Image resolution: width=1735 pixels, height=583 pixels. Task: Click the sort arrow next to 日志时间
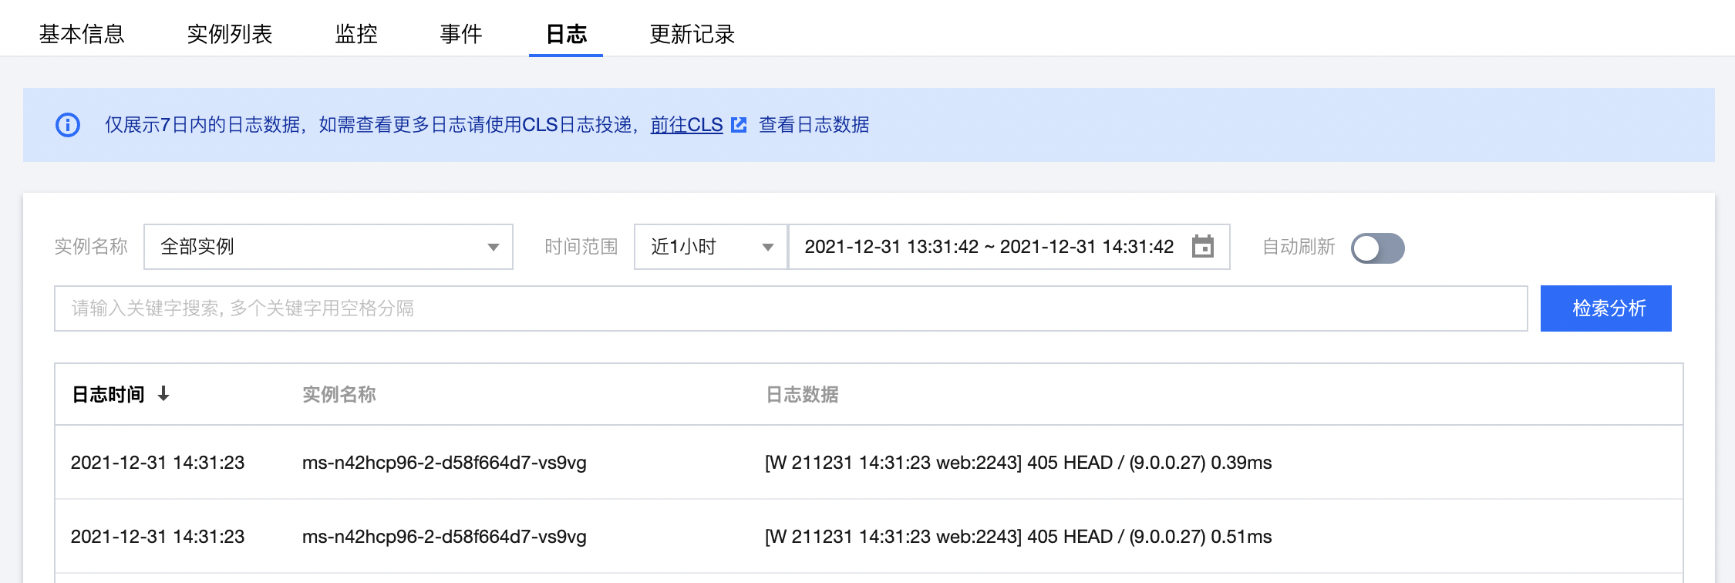pyautogui.click(x=163, y=394)
